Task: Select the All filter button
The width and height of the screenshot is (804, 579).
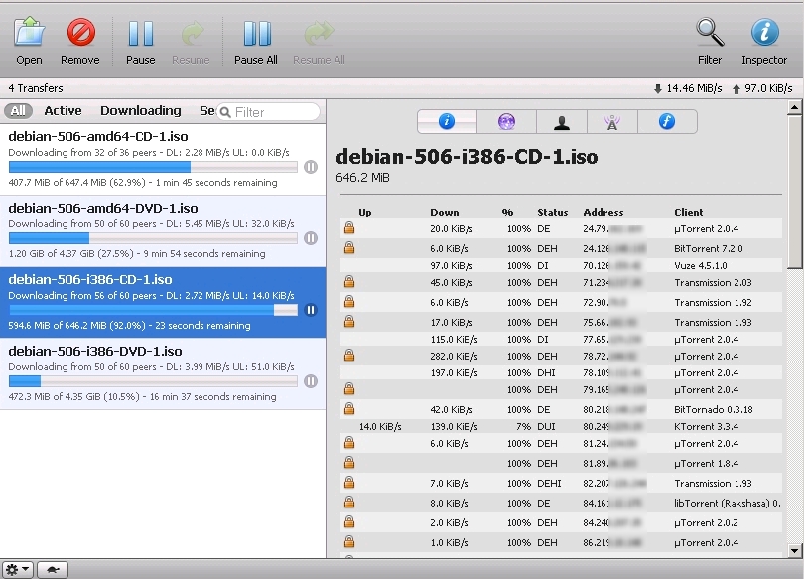Action: tap(18, 111)
